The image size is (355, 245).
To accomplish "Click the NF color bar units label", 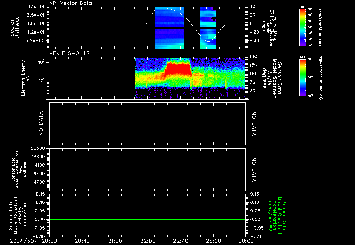I will pyautogui.click(x=320, y=27).
